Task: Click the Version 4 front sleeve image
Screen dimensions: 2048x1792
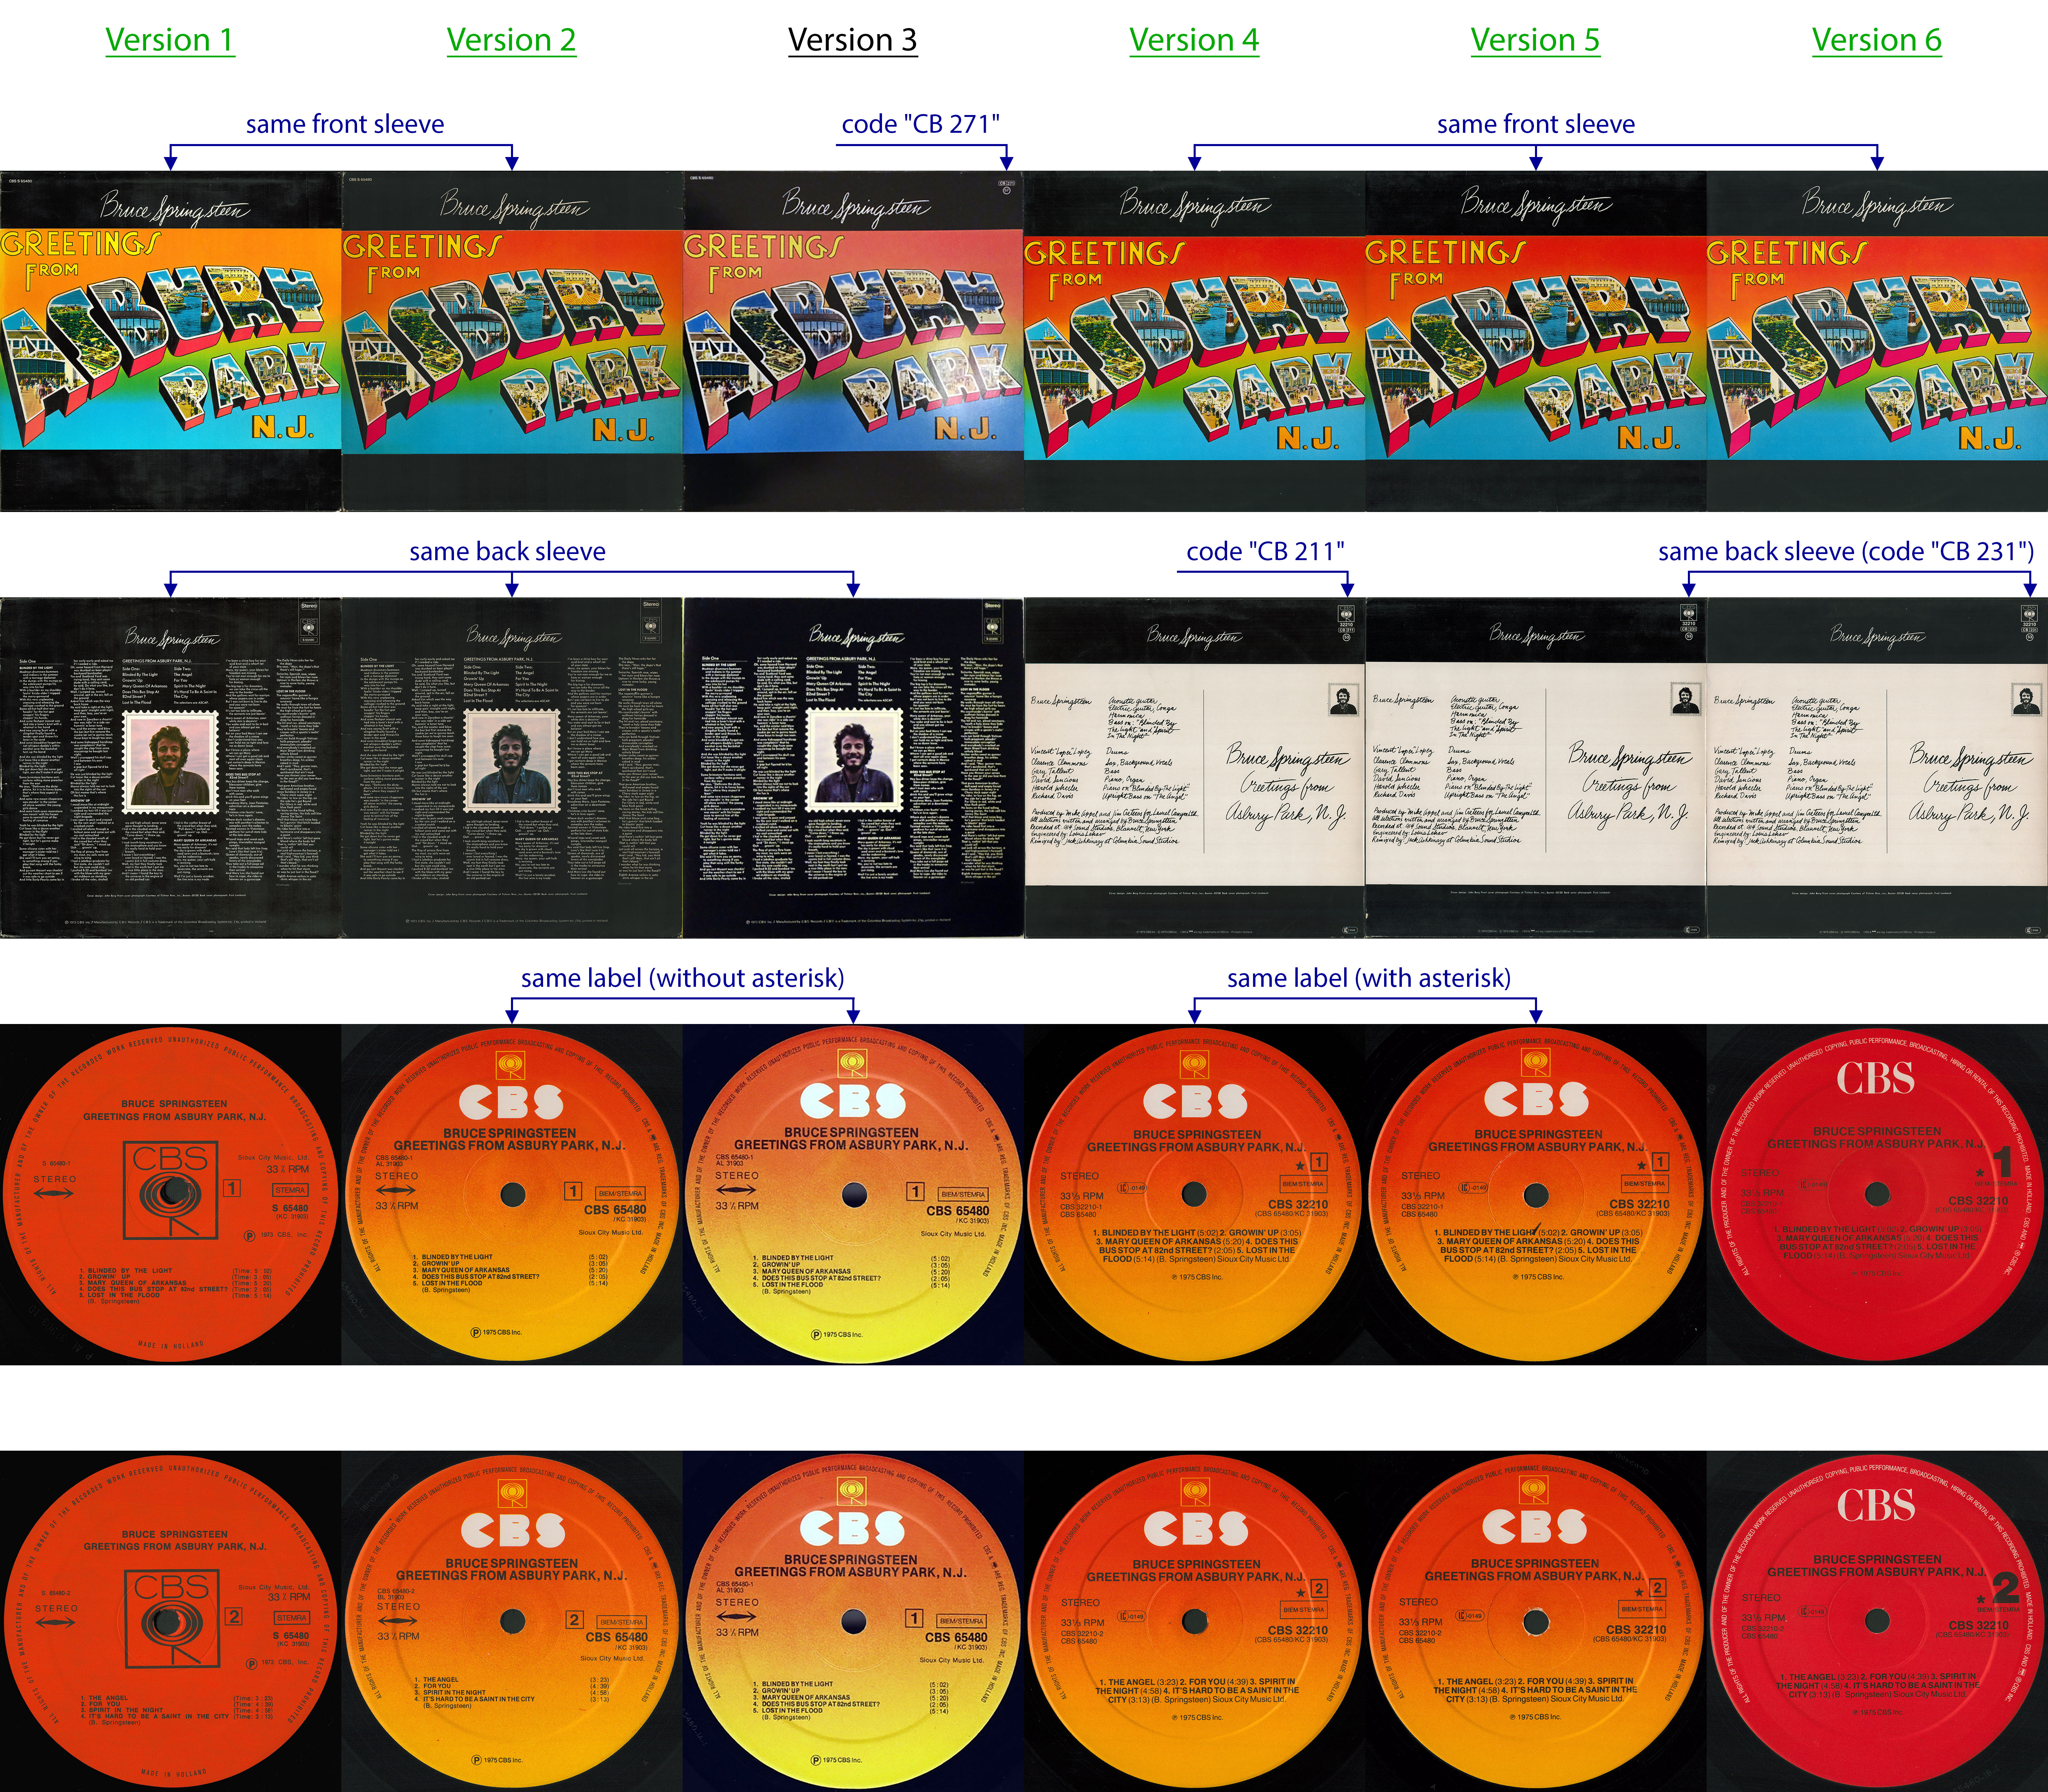Action: click(x=1195, y=341)
